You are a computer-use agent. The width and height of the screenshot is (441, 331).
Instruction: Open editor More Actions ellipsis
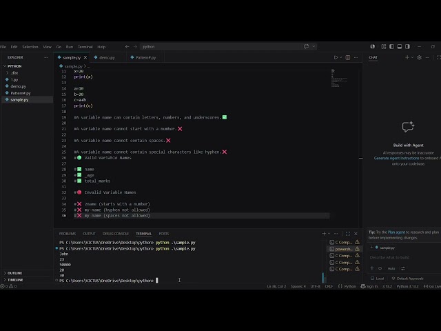pyautogui.click(x=356, y=57)
